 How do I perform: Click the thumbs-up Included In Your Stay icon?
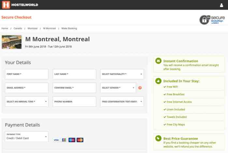tap(158, 81)
